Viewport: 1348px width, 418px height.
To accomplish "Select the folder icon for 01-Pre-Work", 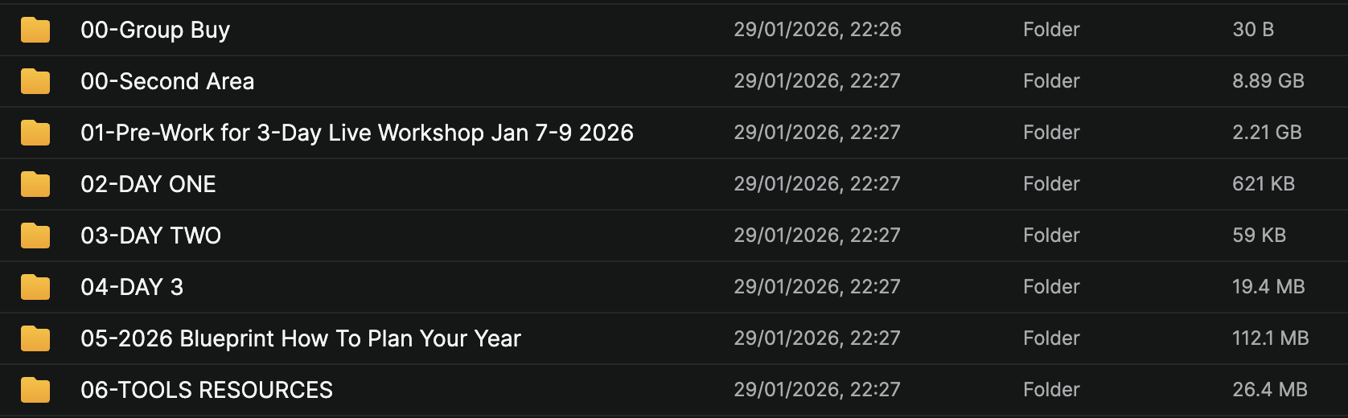I will pyautogui.click(x=35, y=133).
